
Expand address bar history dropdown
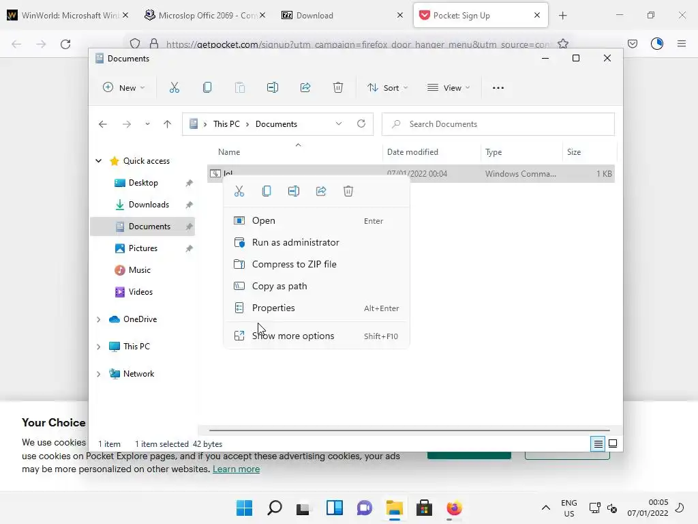pyautogui.click(x=339, y=124)
